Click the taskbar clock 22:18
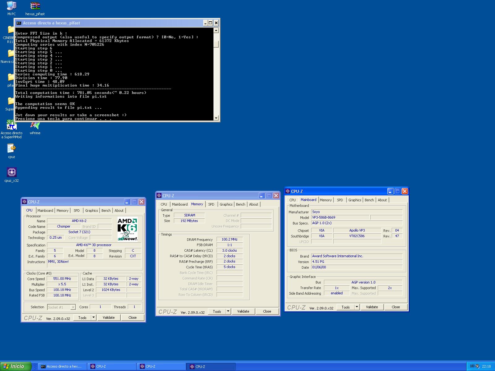Viewport: 495px width, 371px height. point(486,366)
